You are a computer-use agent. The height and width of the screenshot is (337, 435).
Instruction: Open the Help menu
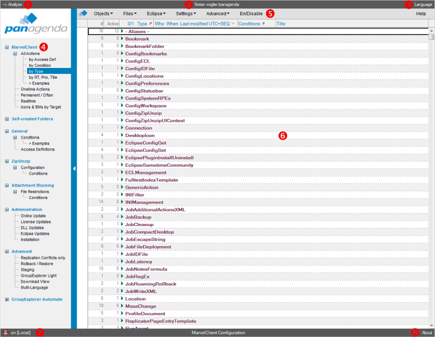(x=421, y=13)
